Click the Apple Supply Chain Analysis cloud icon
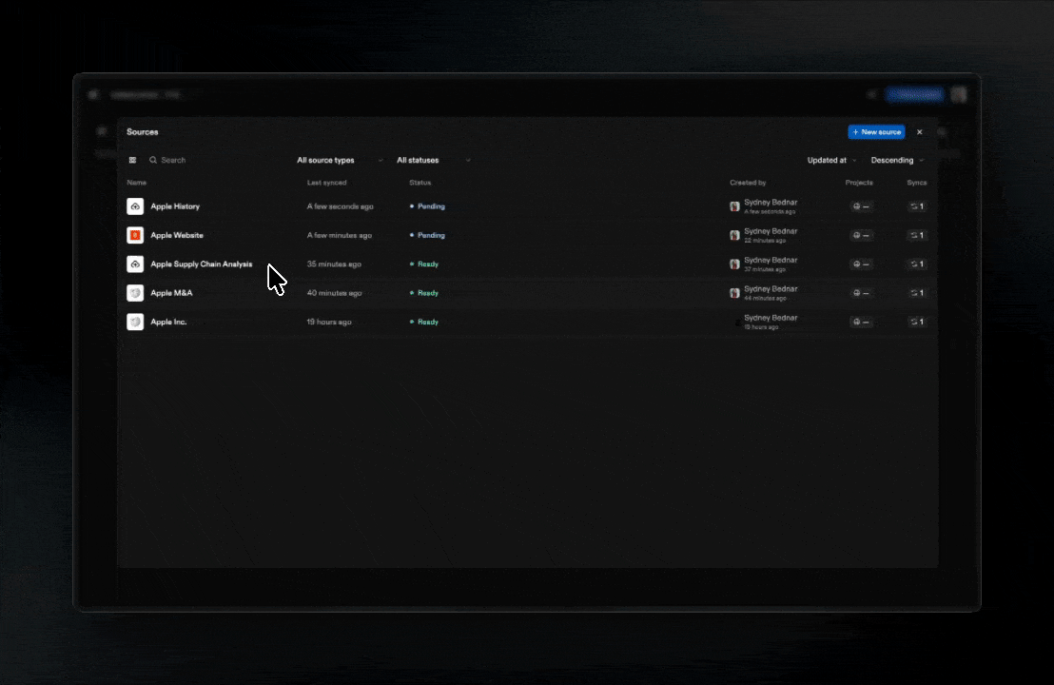The height and width of the screenshot is (685, 1054). pos(135,264)
